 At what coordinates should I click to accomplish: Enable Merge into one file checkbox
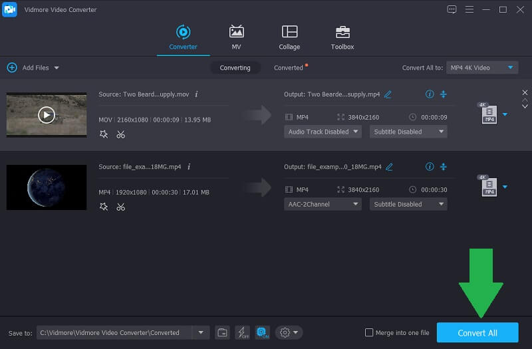click(x=370, y=332)
